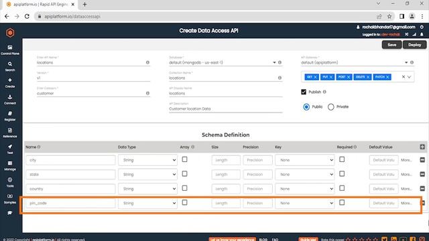Screen dimensions: 429x241
Task: Click info icon beside Database dropdown
Action: (x=280, y=62)
